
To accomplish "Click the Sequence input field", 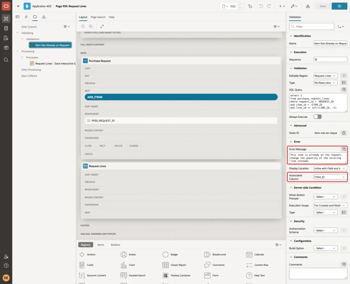I will pos(330,59).
